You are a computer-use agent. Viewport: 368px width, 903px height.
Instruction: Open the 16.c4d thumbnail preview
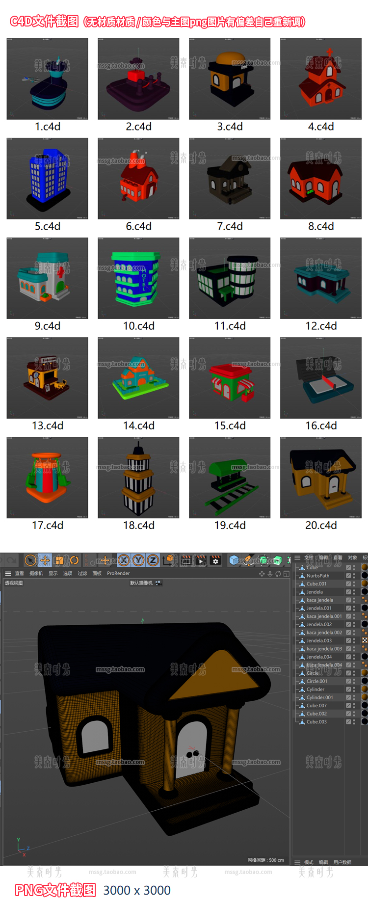pyautogui.click(x=321, y=378)
